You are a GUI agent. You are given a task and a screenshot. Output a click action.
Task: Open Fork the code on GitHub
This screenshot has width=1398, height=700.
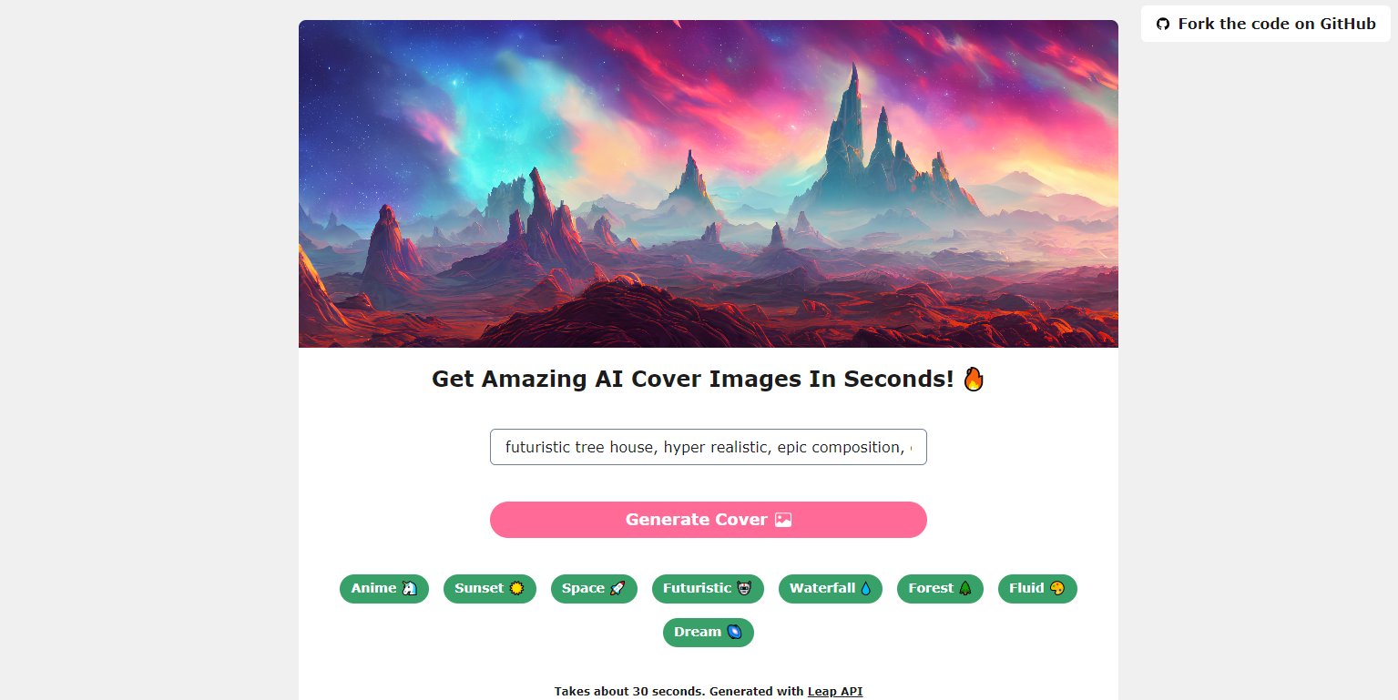(x=1266, y=24)
